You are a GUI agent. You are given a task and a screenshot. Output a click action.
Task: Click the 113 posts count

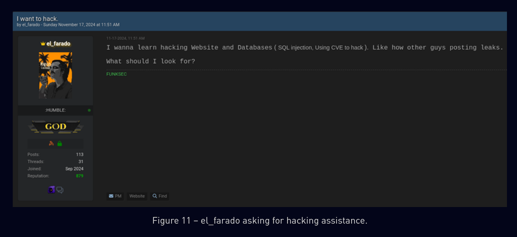pos(80,155)
